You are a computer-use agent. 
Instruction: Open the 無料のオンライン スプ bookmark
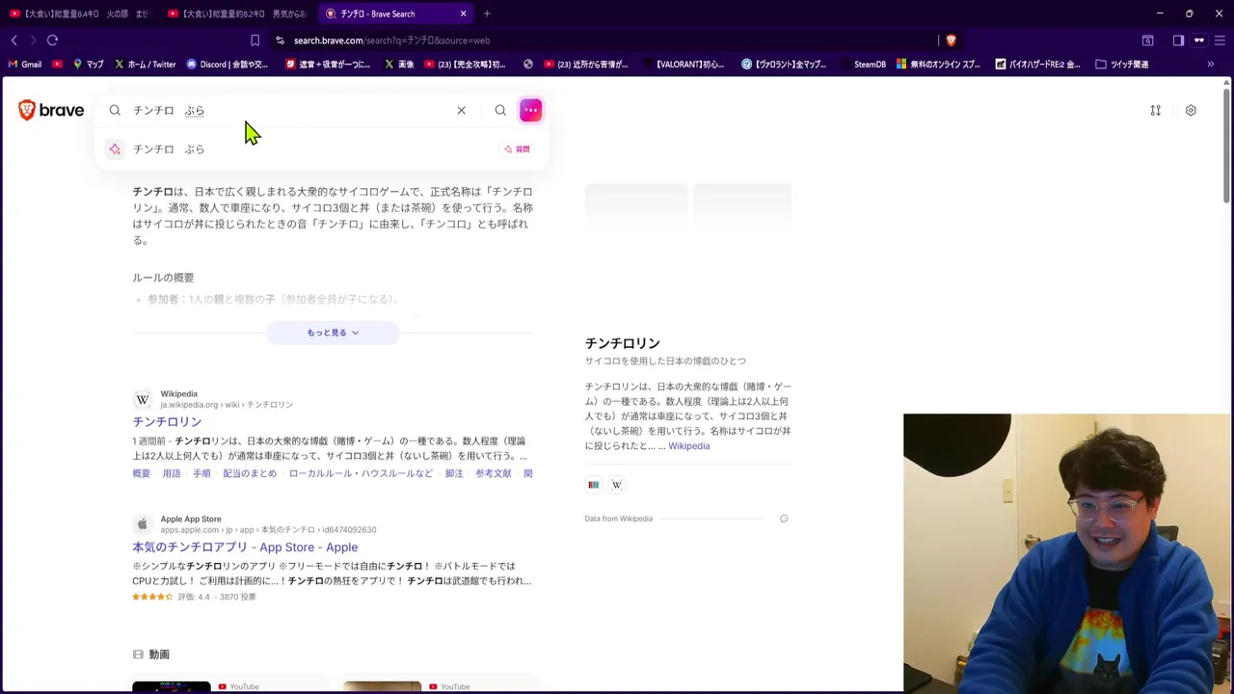click(x=938, y=65)
